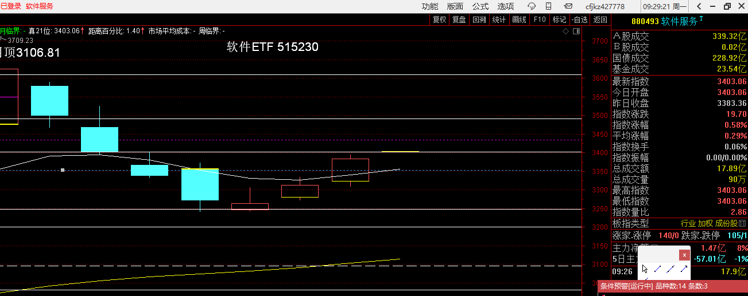Click the 行业 type label
The image size is (748, 296).
(x=688, y=223)
